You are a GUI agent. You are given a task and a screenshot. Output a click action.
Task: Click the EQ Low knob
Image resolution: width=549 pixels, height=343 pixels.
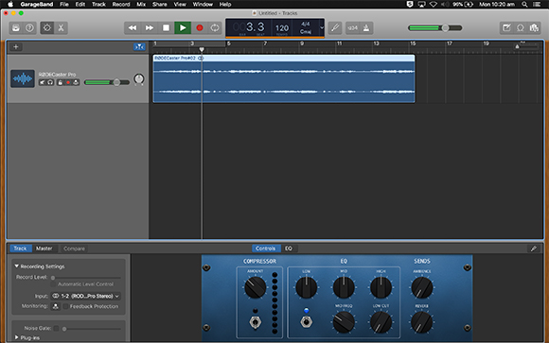(307, 287)
